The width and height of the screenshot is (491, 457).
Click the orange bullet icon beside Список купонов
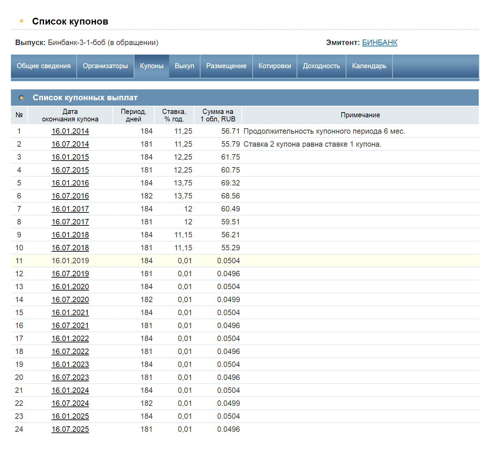click(x=21, y=21)
